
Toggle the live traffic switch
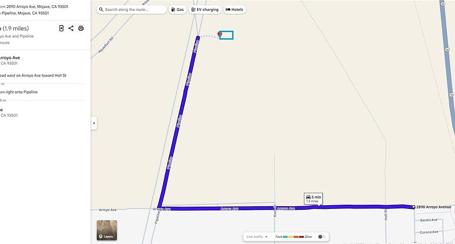click(x=322, y=237)
